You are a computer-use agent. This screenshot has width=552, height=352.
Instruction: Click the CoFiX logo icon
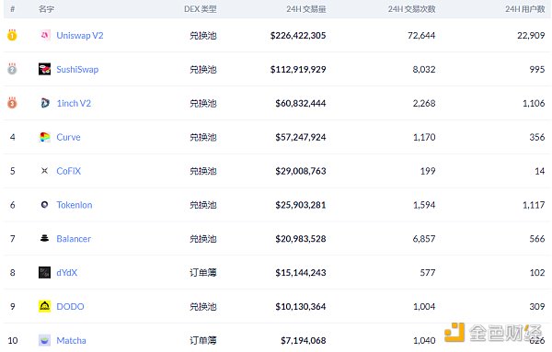tap(45, 171)
